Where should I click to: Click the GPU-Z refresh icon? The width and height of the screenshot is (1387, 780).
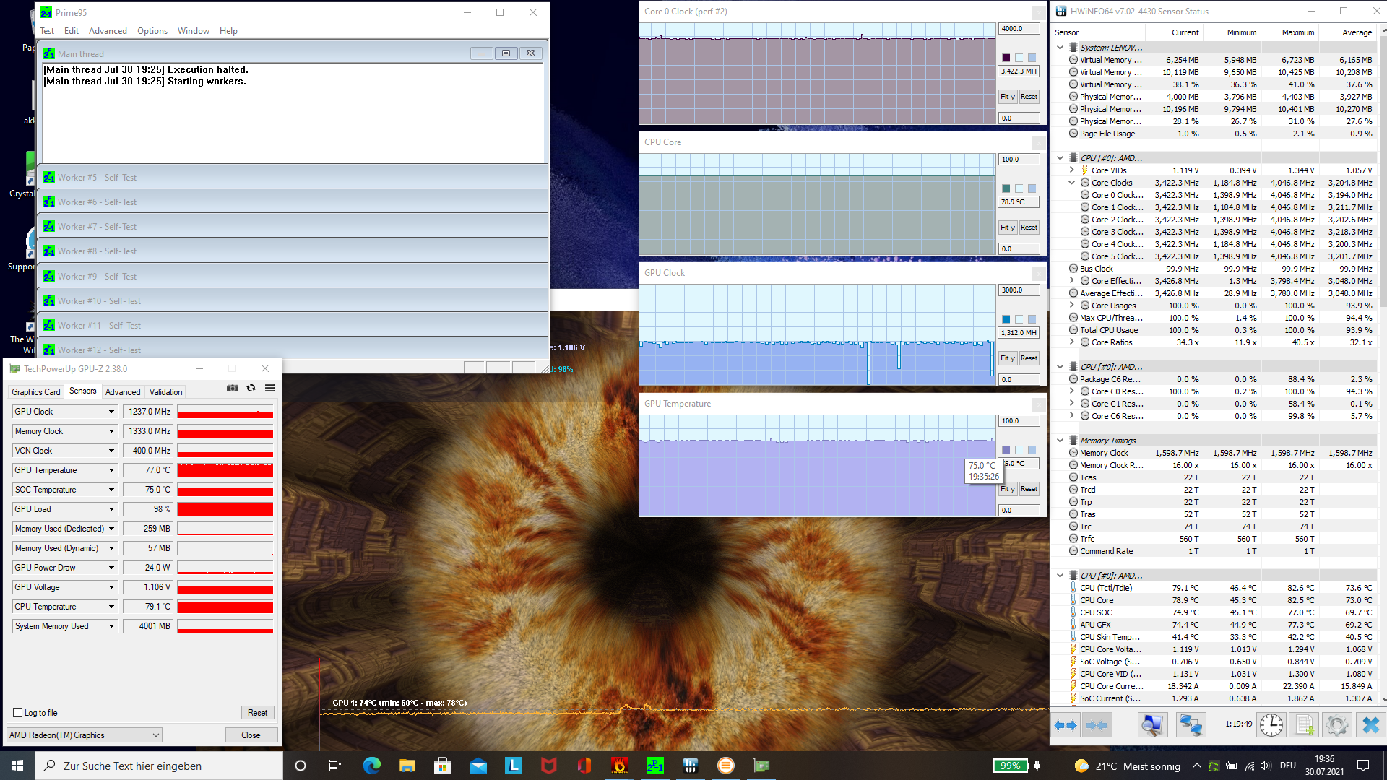tap(251, 388)
